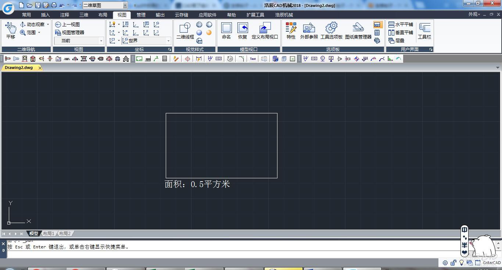Select the Pan (平移) tool
This screenshot has height=270, width=502.
tap(11, 30)
